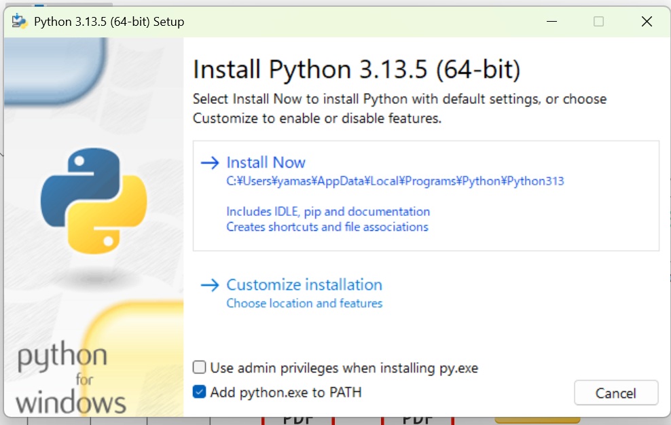
Task: Open Customize installation options
Action: (x=304, y=285)
